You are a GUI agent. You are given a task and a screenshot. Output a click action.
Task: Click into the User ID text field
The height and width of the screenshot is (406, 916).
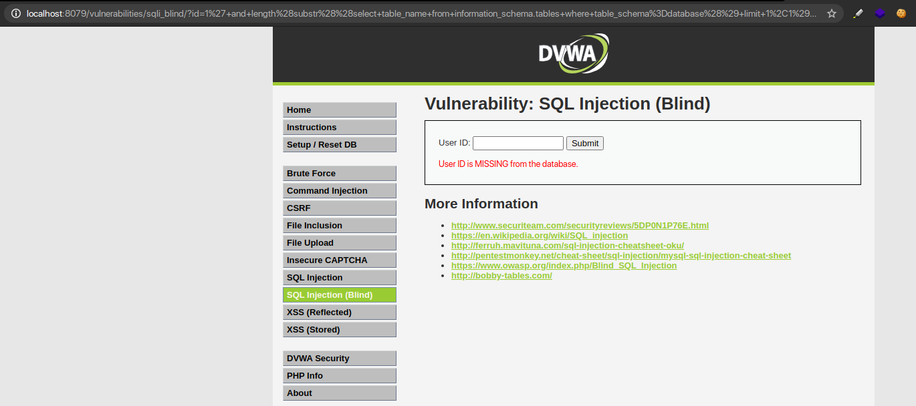tap(518, 143)
